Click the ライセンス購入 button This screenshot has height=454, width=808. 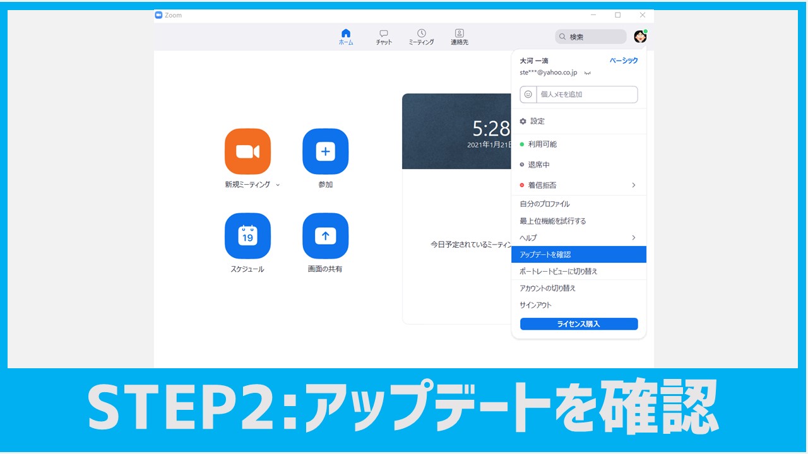pos(578,323)
